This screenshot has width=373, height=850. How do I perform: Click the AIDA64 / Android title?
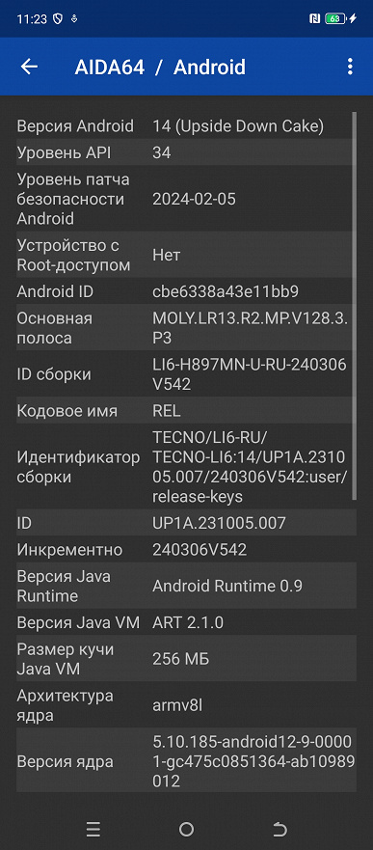160,68
